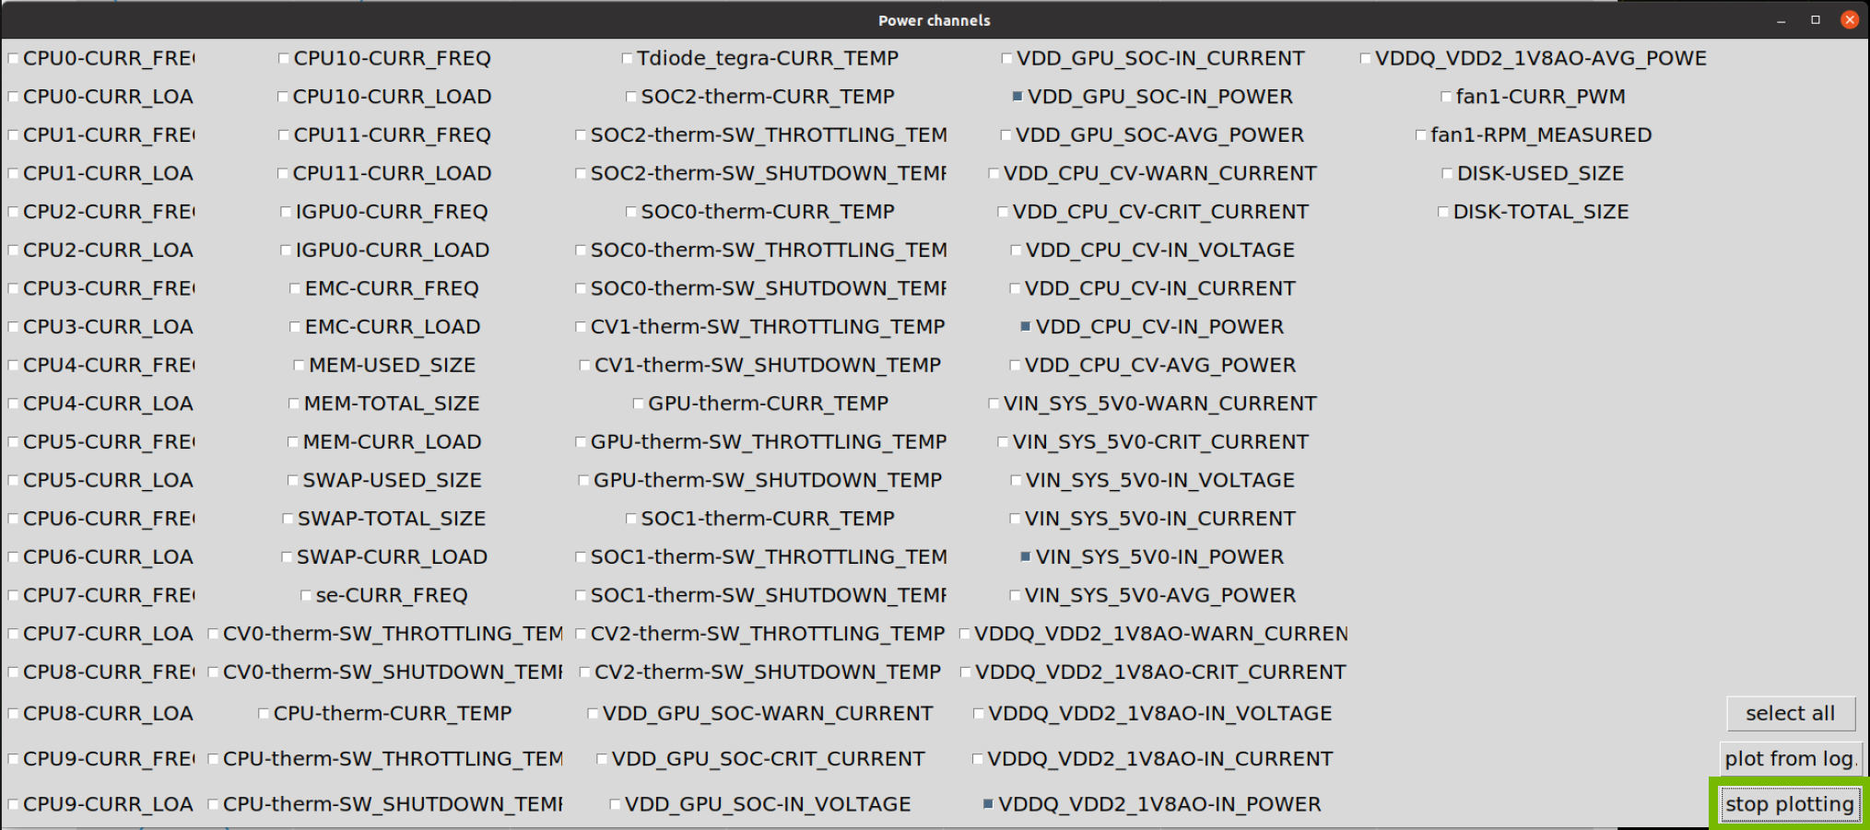Viewport: 1870px width, 830px height.
Task: Enable the GPU-therm-CURR_TEMP checkbox
Action: (638, 403)
